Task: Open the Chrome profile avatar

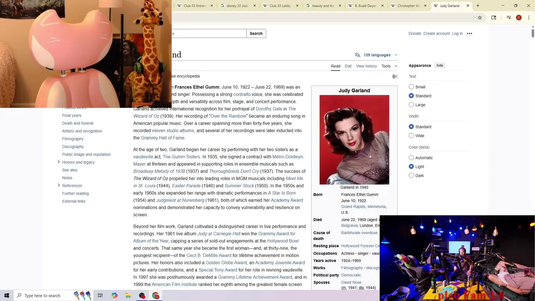Action: (x=519, y=18)
